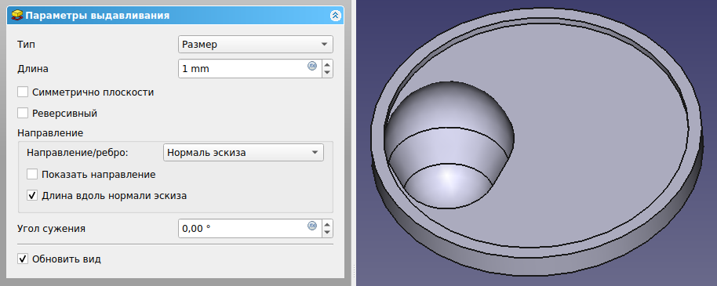Uncheck Длина вдоль нормали эскиза
The image size is (717, 286).
tap(32, 196)
